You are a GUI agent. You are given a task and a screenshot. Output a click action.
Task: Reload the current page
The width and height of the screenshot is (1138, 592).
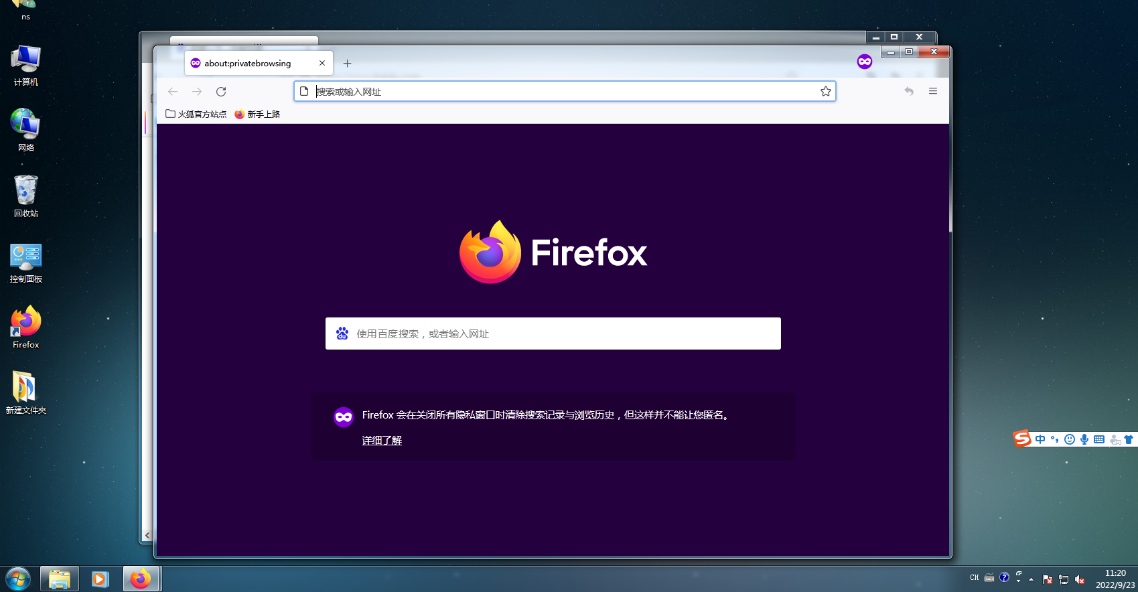(221, 92)
